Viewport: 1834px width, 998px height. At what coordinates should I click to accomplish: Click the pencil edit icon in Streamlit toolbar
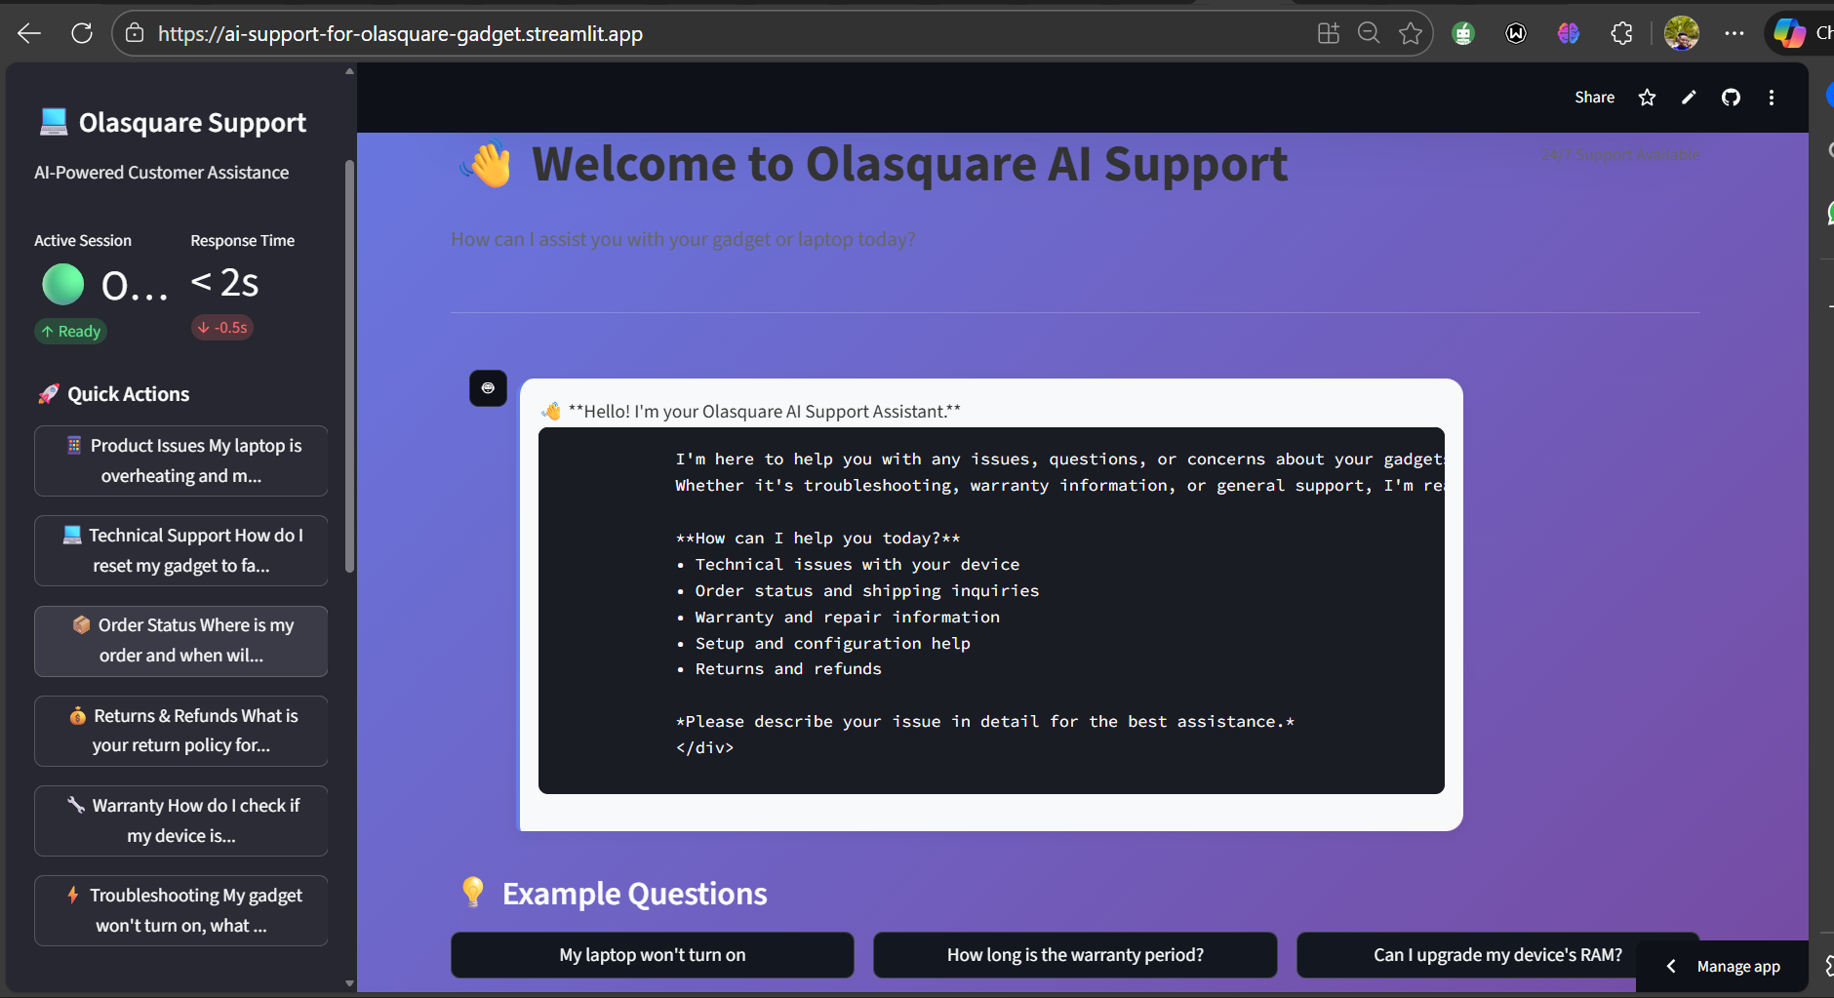click(1689, 97)
